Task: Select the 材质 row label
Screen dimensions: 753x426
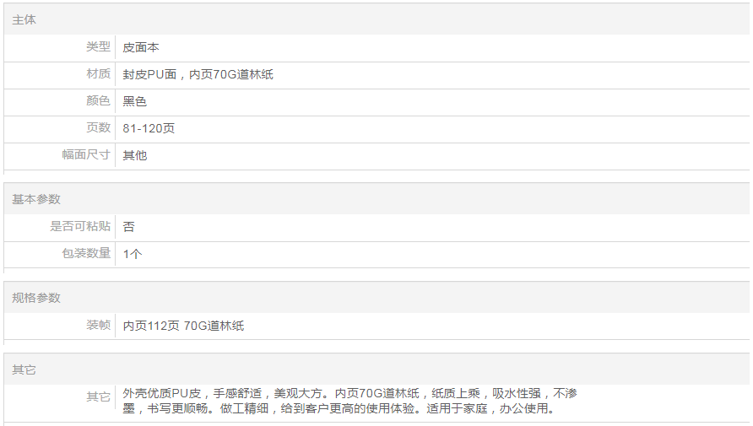Action: click(98, 74)
